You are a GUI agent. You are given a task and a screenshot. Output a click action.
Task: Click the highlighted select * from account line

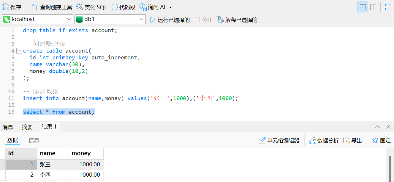click(x=58, y=112)
